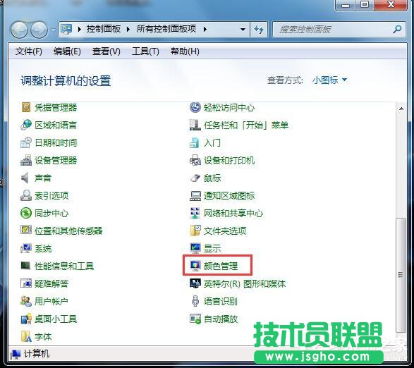414x368 pixels.
Task: Click the search magnifier icon
Action: tap(397, 30)
